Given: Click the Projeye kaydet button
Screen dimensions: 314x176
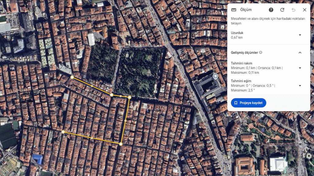Looking at the screenshot, I should tap(248, 103).
